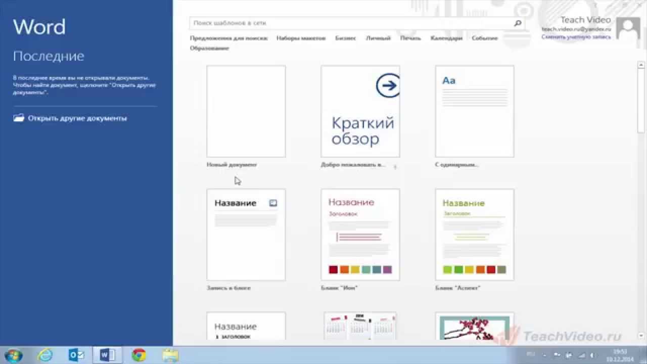Click the Сменить учетную запись link
Viewport: 647px width, 364px height.
click(x=576, y=37)
